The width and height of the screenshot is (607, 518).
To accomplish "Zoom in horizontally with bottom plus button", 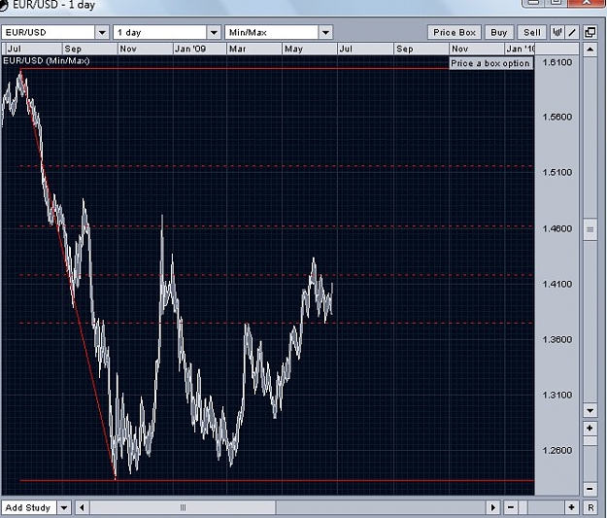I will (572, 507).
